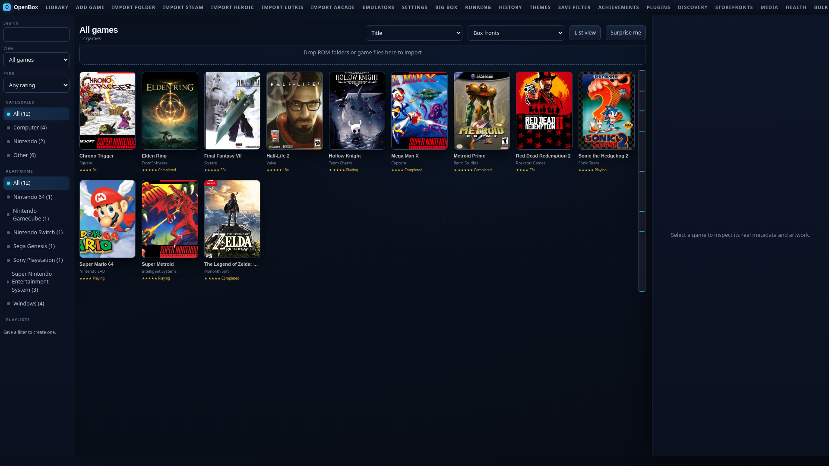Select All (12) under Categories
This screenshot has height=466, width=829.
point(36,114)
